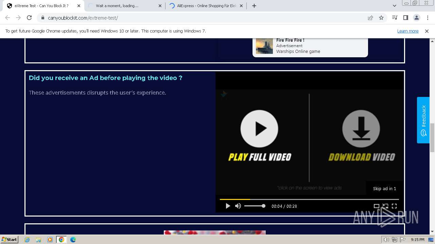Play the video from control bar
The height and width of the screenshot is (244, 435).
pyautogui.click(x=228, y=206)
